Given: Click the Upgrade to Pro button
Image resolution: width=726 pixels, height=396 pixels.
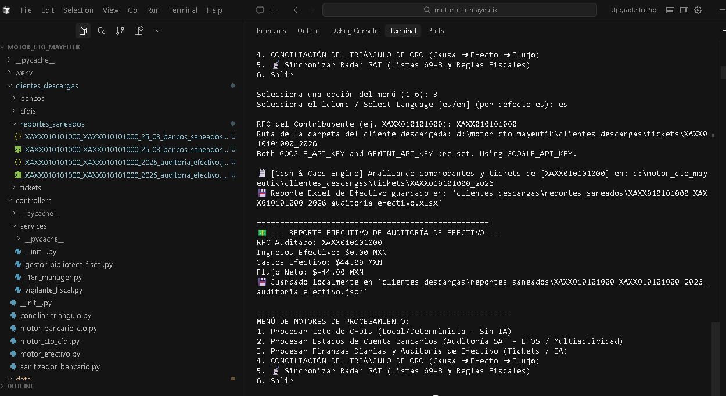Looking at the screenshot, I should tap(634, 10).
